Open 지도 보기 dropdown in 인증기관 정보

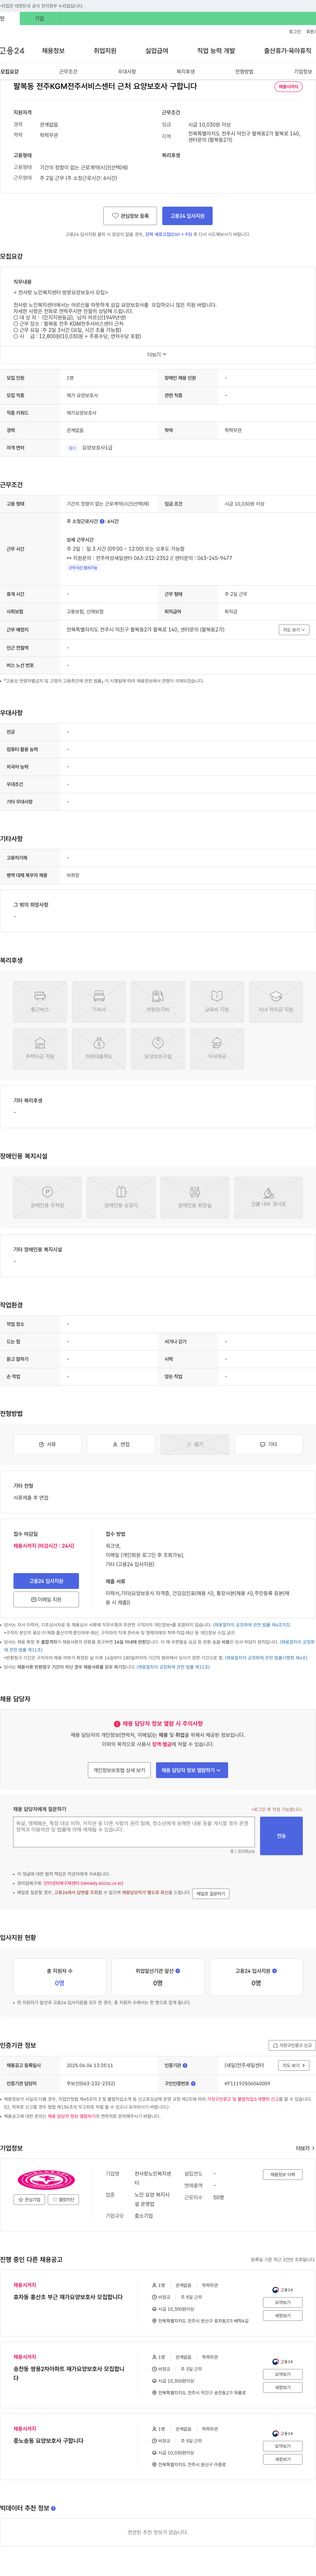click(x=294, y=2065)
